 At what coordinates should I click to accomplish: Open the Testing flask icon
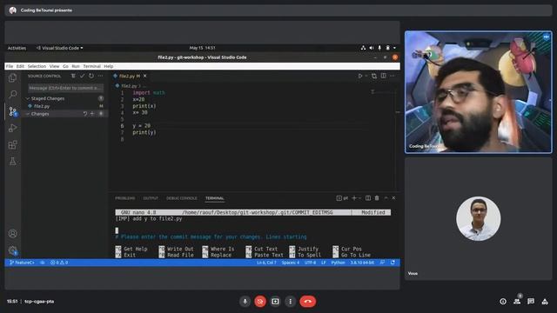point(13,162)
